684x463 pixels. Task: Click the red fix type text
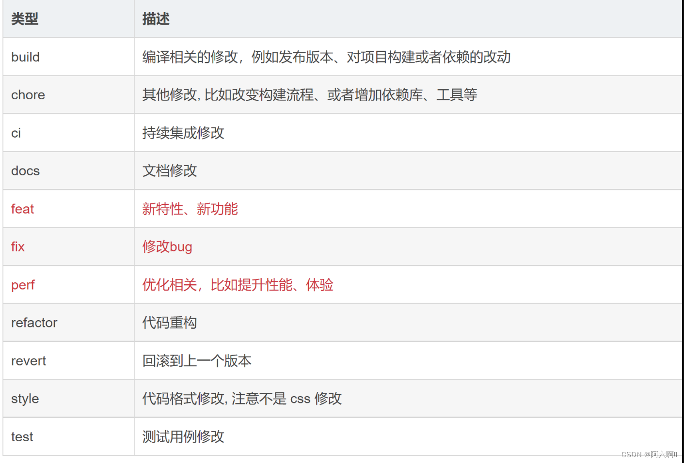point(17,247)
